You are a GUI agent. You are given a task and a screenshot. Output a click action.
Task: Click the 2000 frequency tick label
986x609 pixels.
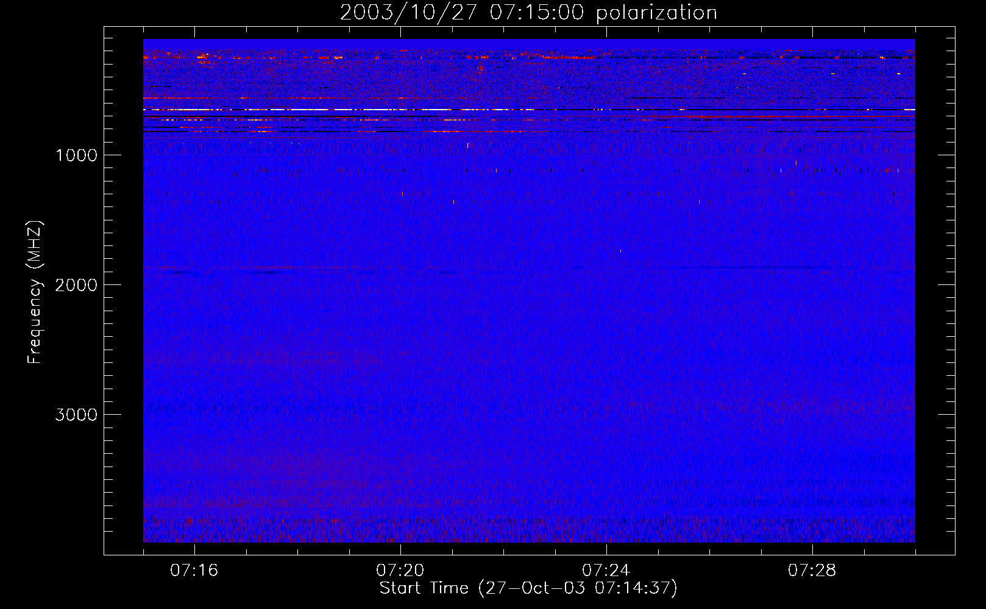click(x=76, y=285)
